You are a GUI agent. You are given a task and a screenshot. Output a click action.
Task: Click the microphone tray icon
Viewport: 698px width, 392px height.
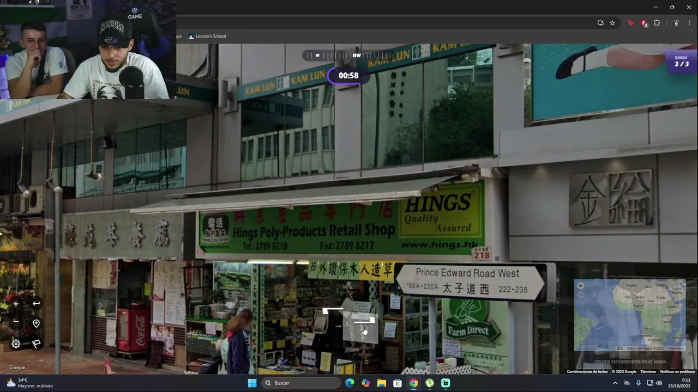(639, 383)
